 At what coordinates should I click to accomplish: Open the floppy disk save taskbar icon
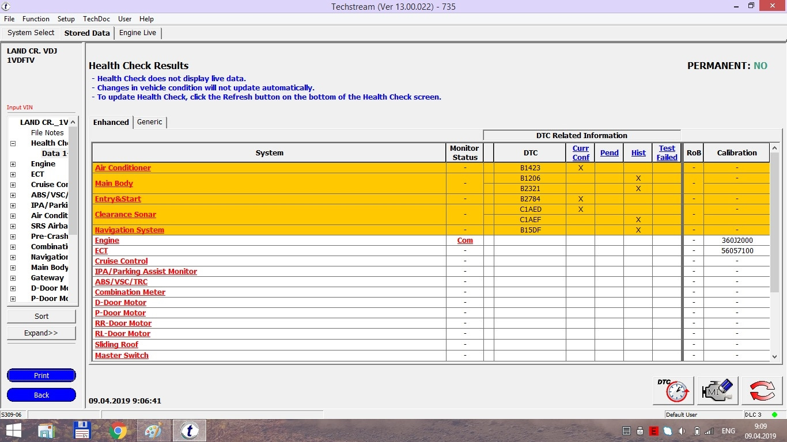click(82, 430)
